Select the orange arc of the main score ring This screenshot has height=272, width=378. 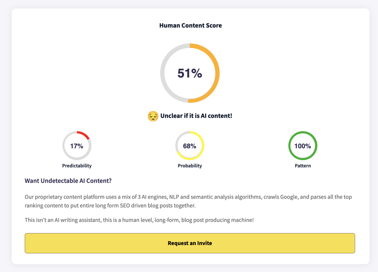[216, 73]
